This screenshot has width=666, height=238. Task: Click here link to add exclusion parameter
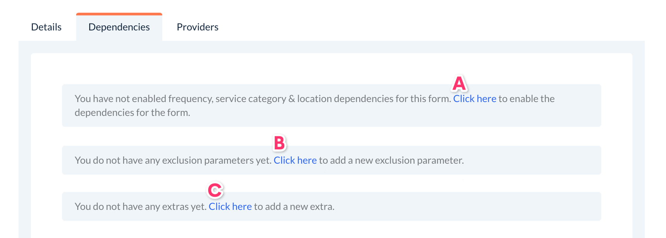(295, 161)
